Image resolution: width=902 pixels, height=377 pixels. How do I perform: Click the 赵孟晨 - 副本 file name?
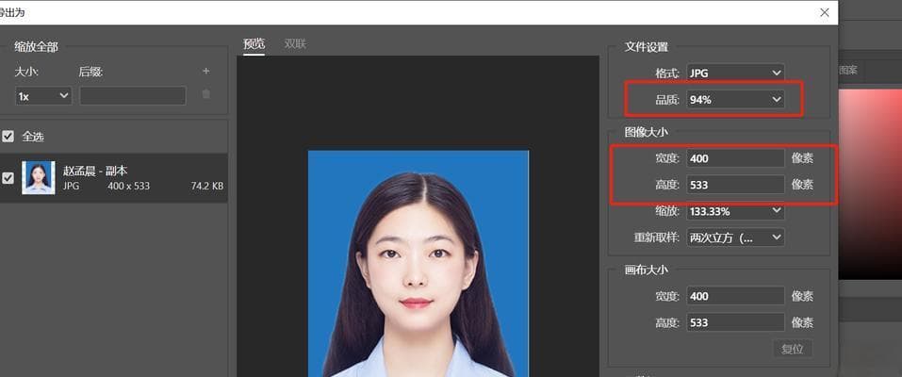click(95, 171)
